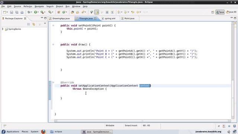Minimize the Package Explorer view
238x134 pixels.
42,18
